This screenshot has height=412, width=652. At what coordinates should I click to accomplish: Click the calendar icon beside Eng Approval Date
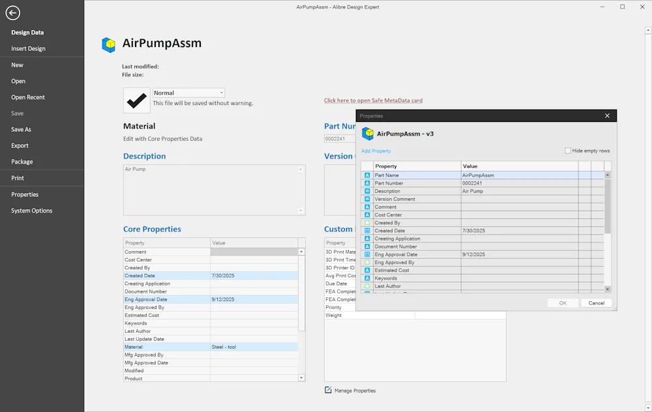coord(367,254)
